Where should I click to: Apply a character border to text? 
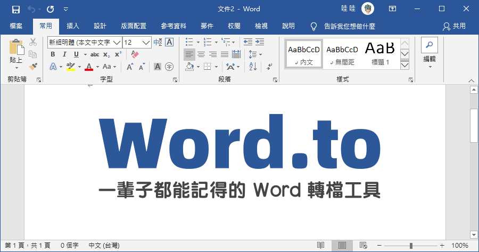click(169, 42)
